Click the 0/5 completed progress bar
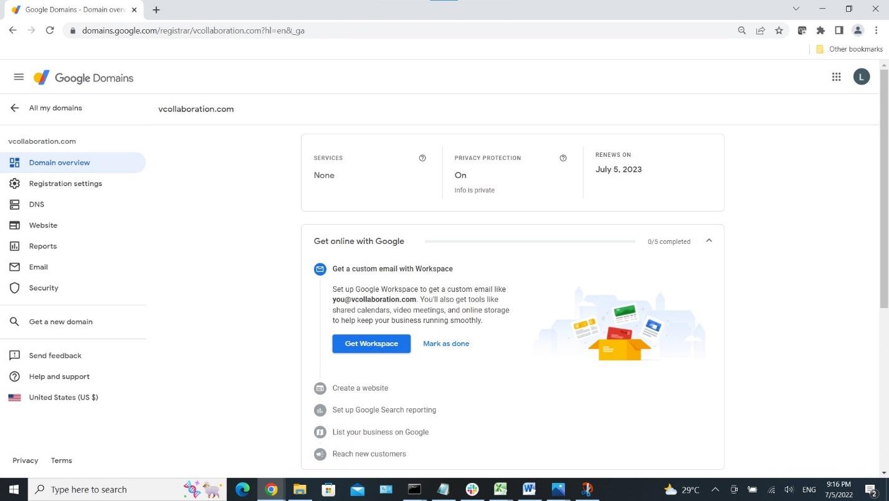The width and height of the screenshot is (889, 501). point(530,241)
